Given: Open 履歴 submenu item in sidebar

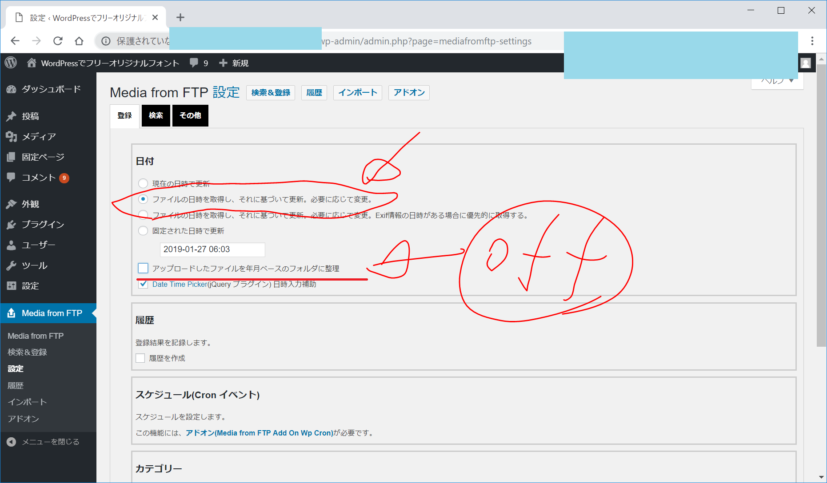Looking at the screenshot, I should [x=16, y=385].
